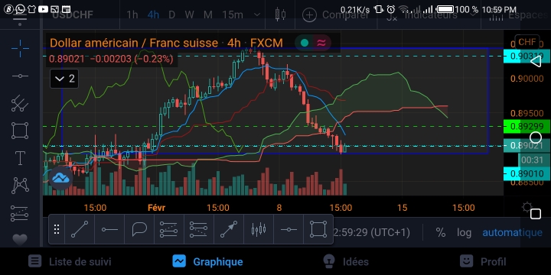Open chart settings gear icon
The height and width of the screenshot is (275, 551).
pos(527,207)
